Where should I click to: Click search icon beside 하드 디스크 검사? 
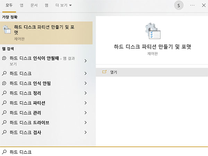pyautogui.click(x=4, y=132)
